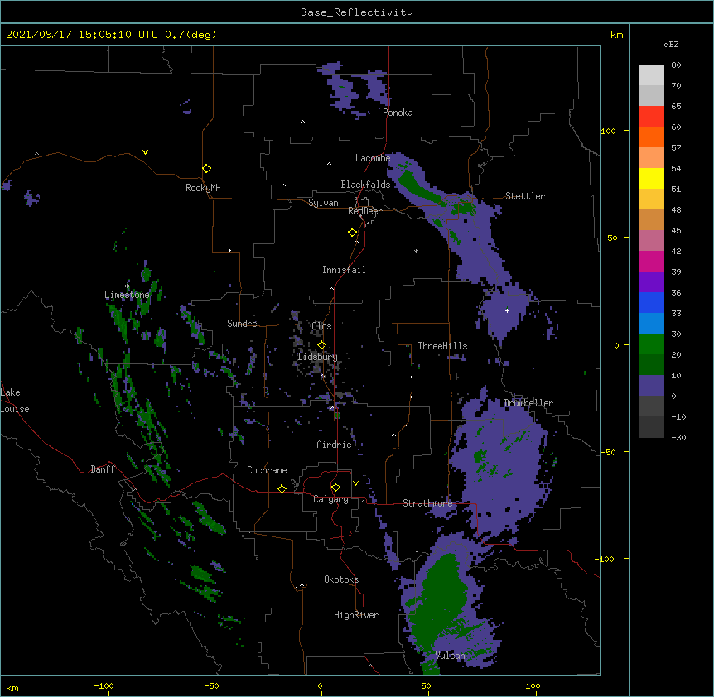The image size is (714, 697).
Task: Click the Cochrane label
Action: click(267, 470)
